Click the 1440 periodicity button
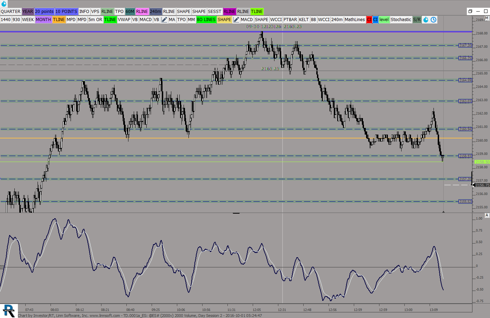490x318 pixels. pos(6,20)
